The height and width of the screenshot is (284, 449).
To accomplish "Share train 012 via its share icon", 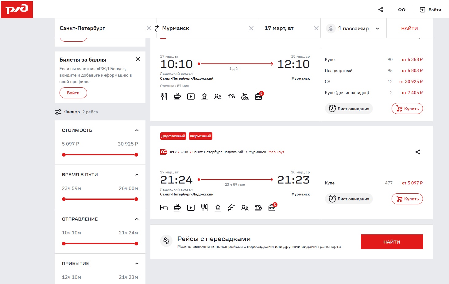I will (x=418, y=152).
